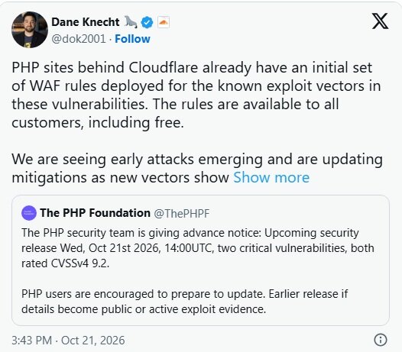Screen dimensions: 402x352
Task: Open quoted tweet about upcoming security release
Action: (x=200, y=260)
